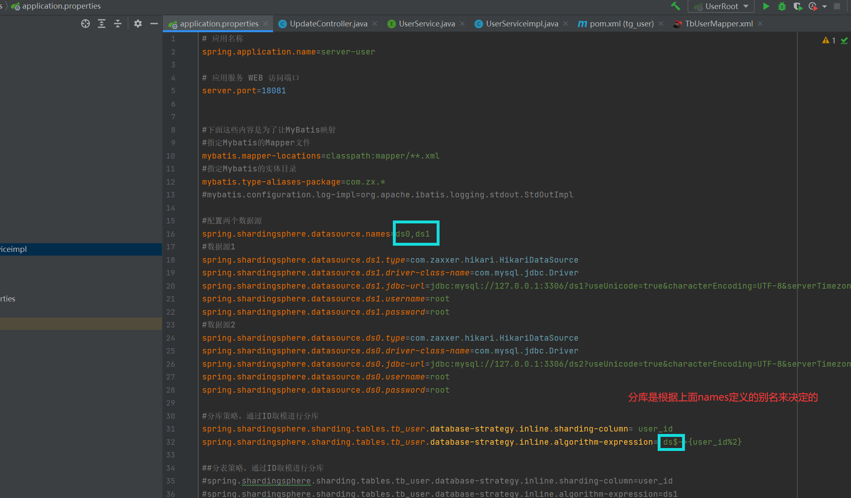Hide the project panel with the minus icon
Viewport: 851px width, 498px height.
click(154, 24)
